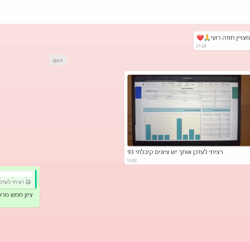
Task: Click the tallest bar in photographed chart
Action: 179,129
